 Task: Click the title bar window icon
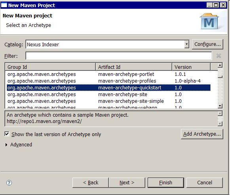4,5
